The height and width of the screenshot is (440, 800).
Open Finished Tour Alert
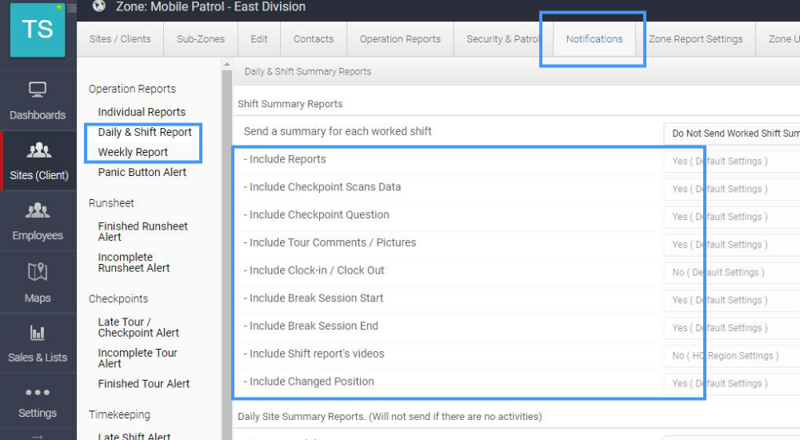pos(143,383)
